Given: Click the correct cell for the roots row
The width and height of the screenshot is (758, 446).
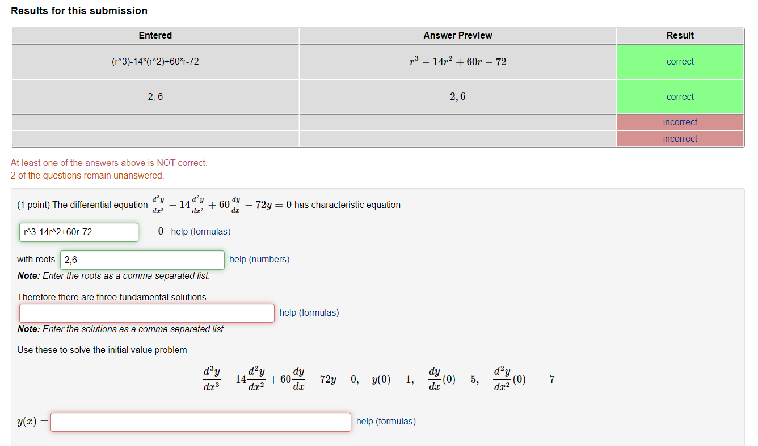Looking at the screenshot, I should click(680, 96).
